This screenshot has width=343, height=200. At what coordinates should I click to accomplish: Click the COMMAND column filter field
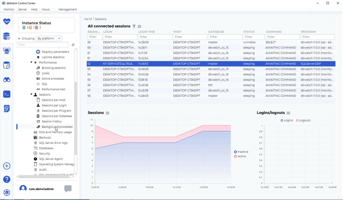[x=282, y=37]
